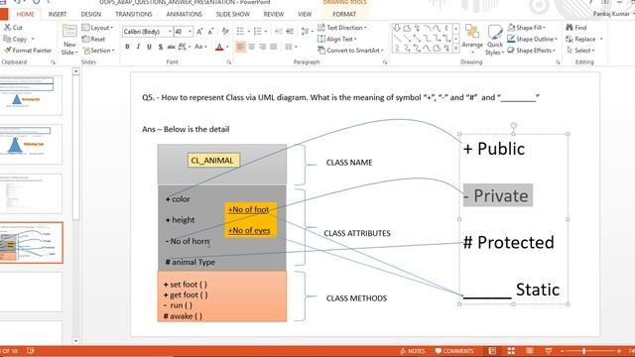This screenshot has width=635, height=357.
Task: Open the font name dropdown
Action: (170, 32)
